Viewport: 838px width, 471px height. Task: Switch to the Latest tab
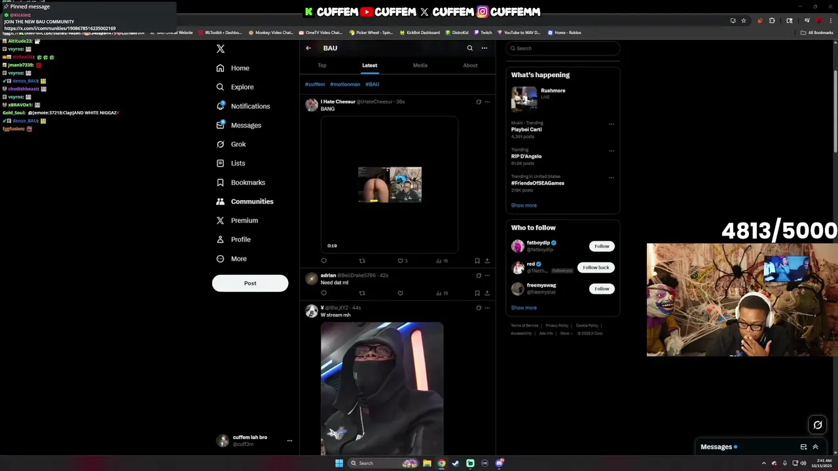(x=369, y=65)
